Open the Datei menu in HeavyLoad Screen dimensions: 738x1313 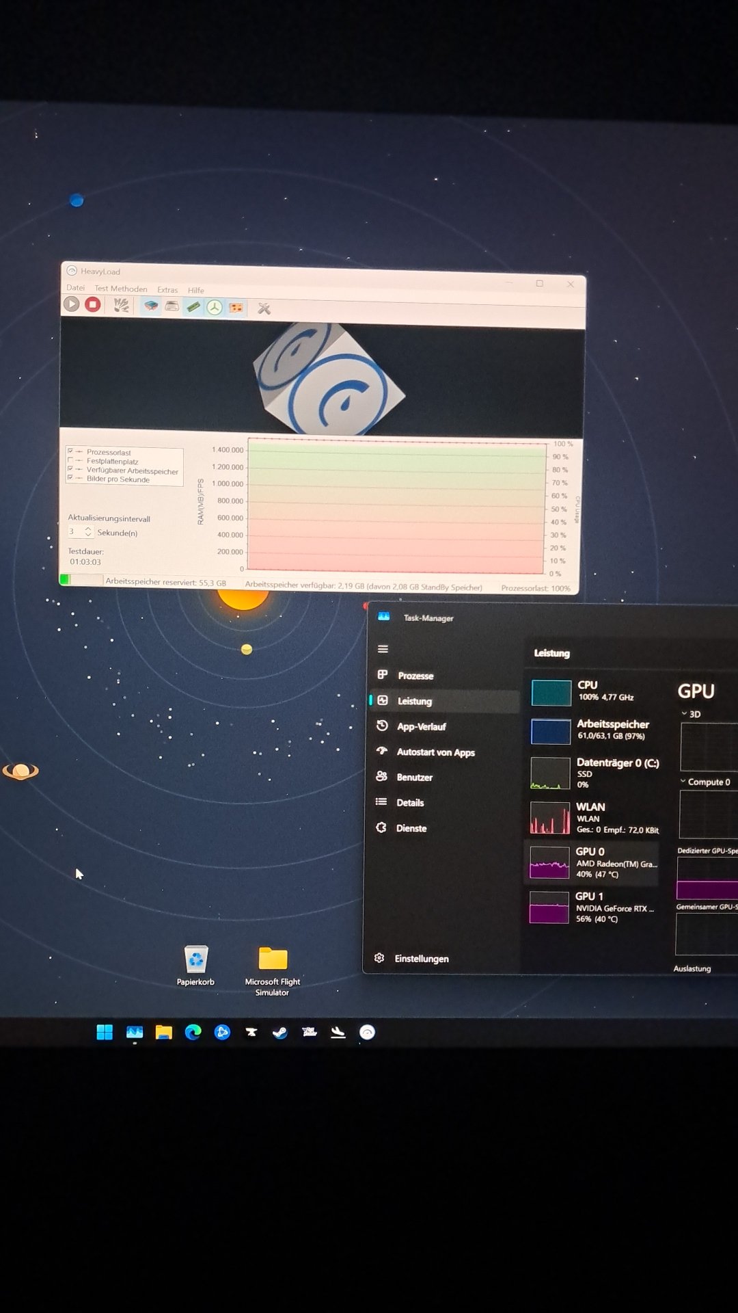coord(76,288)
